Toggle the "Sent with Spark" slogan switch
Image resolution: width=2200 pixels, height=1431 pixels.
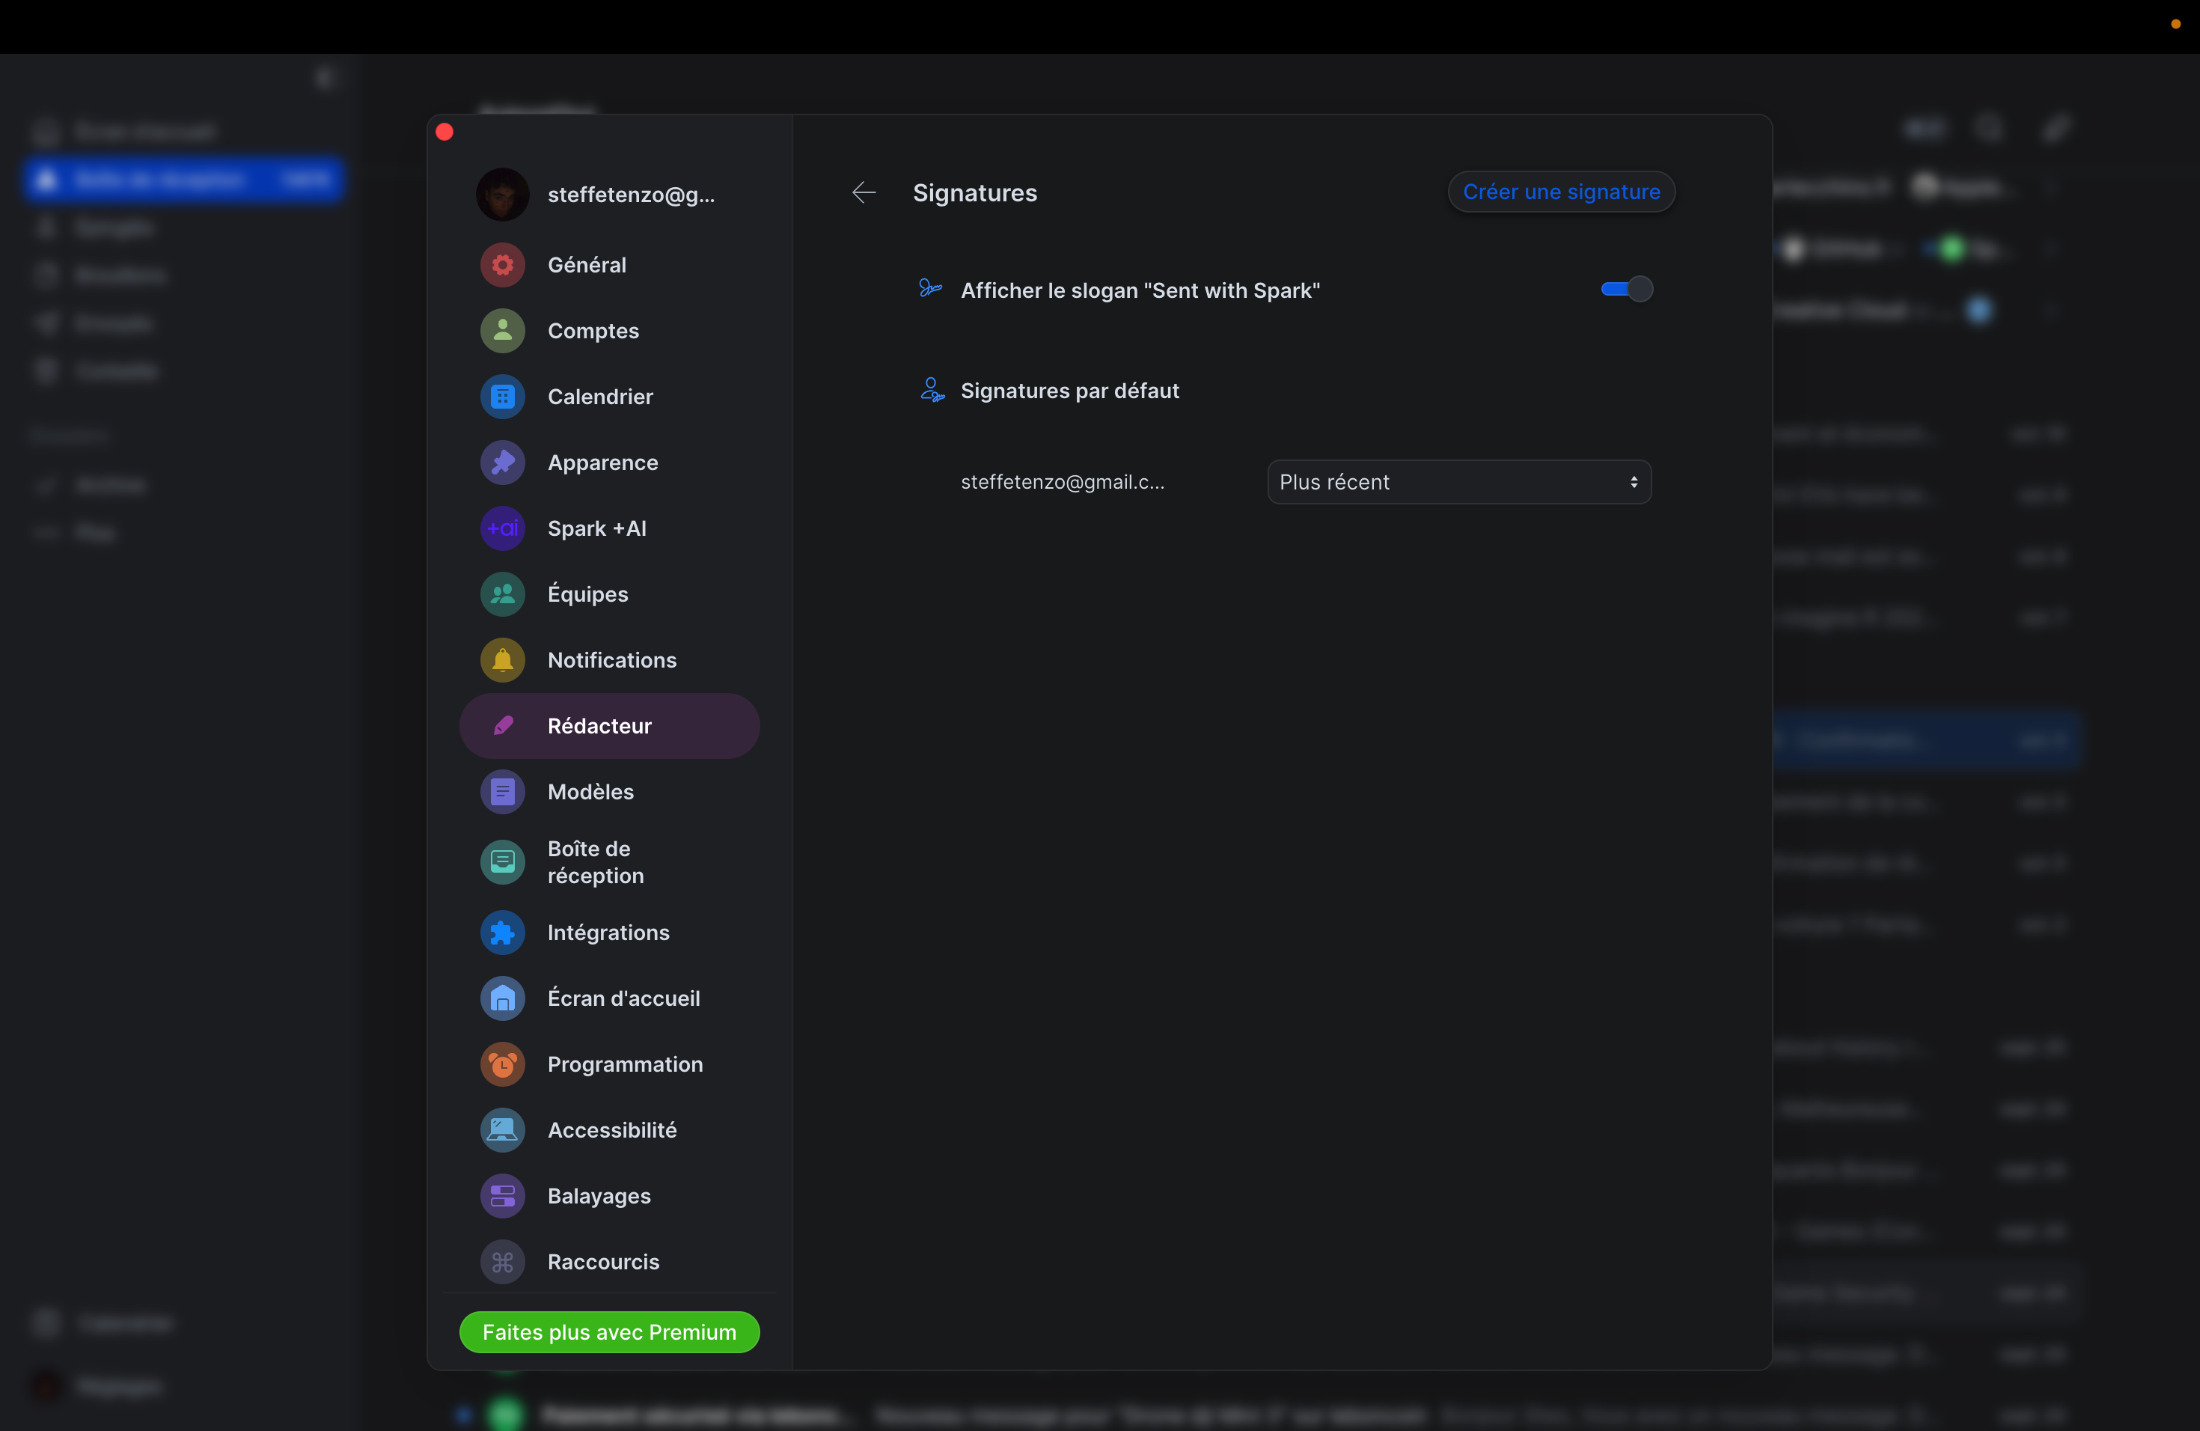1627,290
